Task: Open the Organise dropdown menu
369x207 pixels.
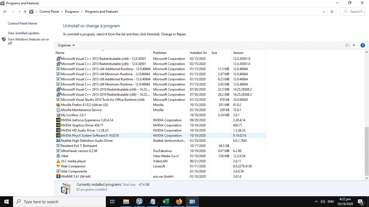Action: (66, 45)
